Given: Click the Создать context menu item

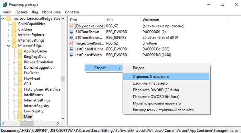Looking at the screenshot, I should click(103, 68).
